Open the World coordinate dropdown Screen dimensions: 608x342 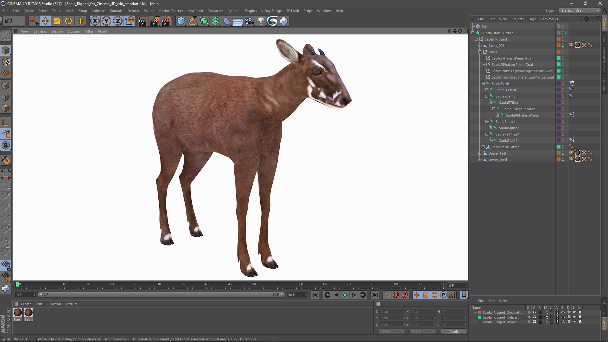tap(392, 331)
